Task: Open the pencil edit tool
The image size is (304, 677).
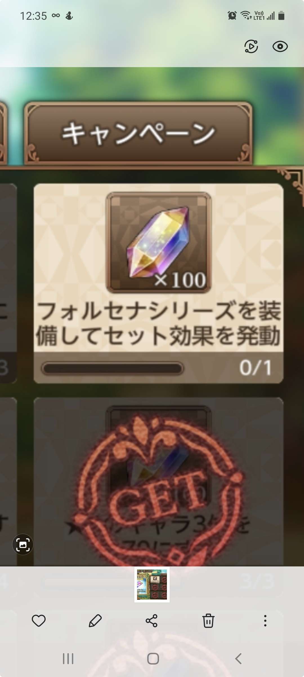Action: (95, 621)
